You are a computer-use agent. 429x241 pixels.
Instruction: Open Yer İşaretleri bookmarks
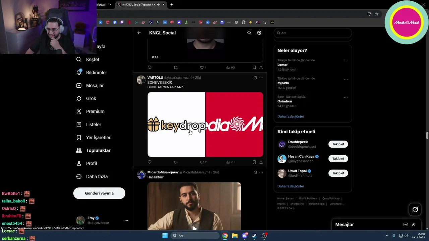coord(94,138)
